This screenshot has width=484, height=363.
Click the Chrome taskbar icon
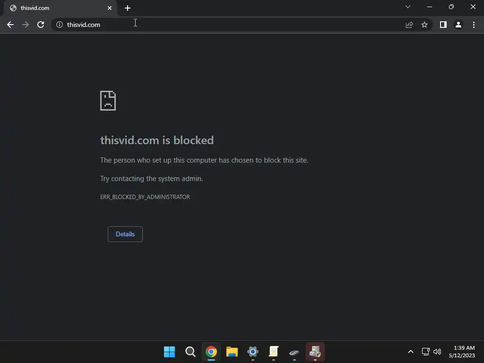point(211,352)
